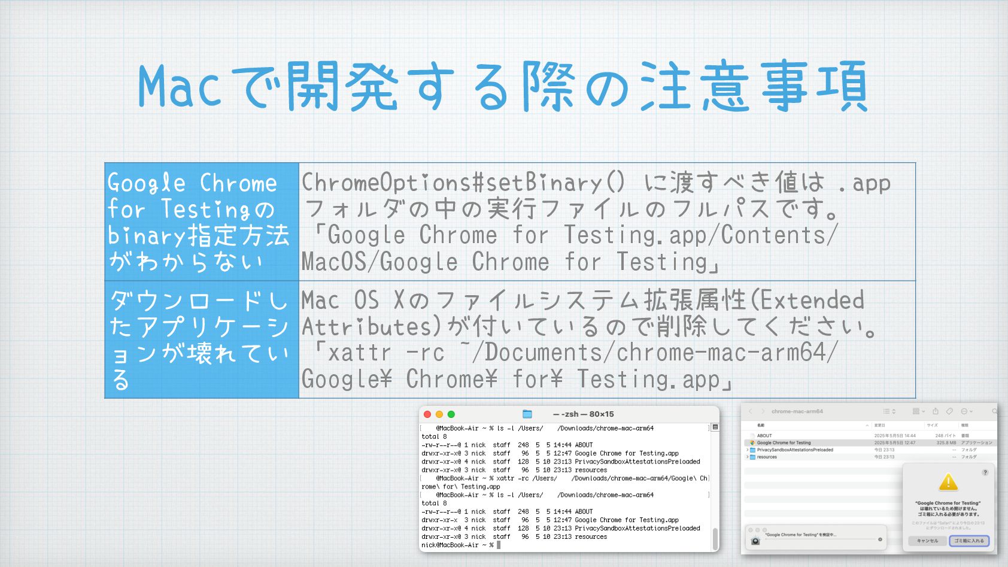Stop the Chrome for Testing verification
This screenshot has height=567, width=1008.
[x=880, y=539]
